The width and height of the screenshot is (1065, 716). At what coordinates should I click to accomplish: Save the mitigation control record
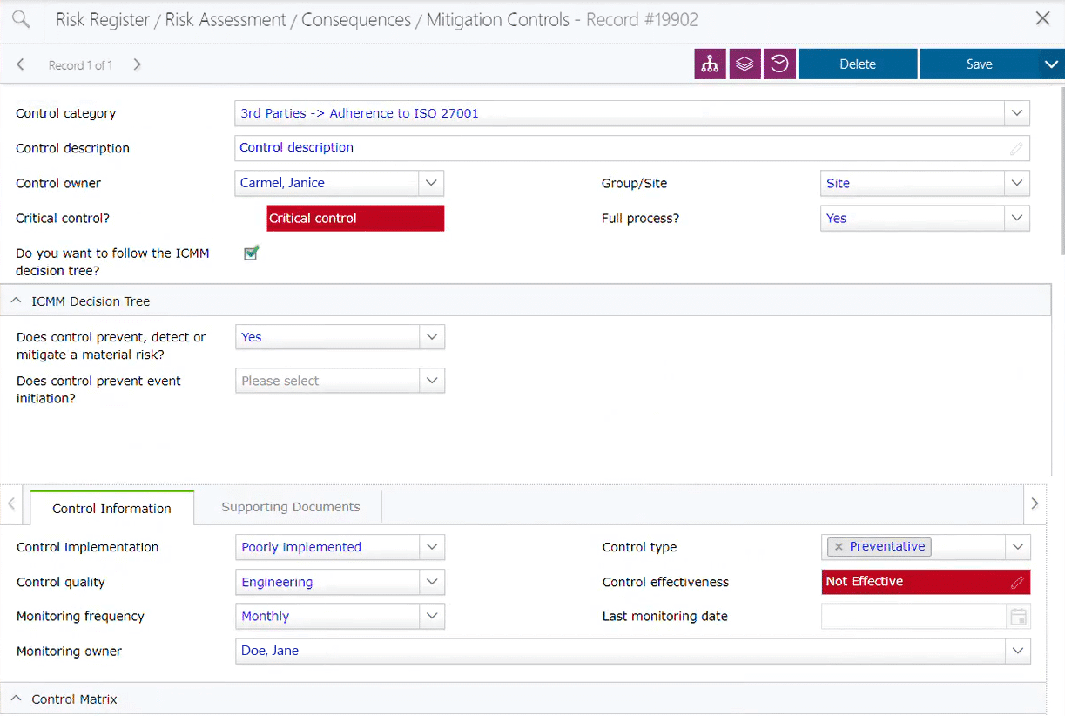pos(979,64)
